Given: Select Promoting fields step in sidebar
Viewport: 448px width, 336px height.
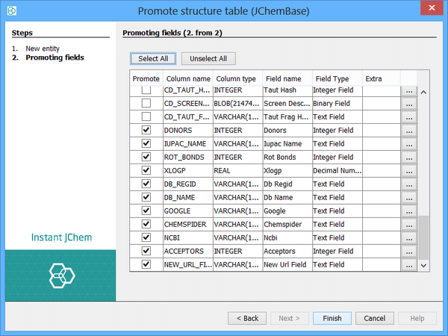Looking at the screenshot, I should (x=55, y=57).
